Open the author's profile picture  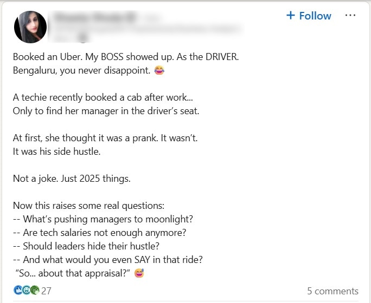[x=30, y=27]
